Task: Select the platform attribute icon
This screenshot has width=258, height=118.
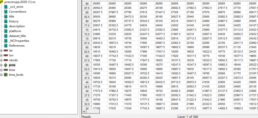Action: pos(6,31)
